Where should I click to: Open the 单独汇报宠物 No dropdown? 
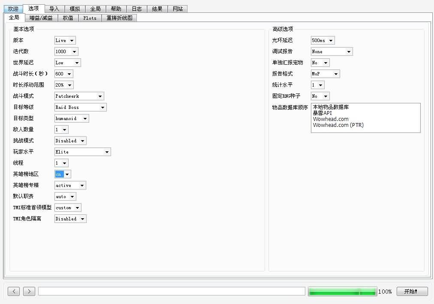click(320, 63)
